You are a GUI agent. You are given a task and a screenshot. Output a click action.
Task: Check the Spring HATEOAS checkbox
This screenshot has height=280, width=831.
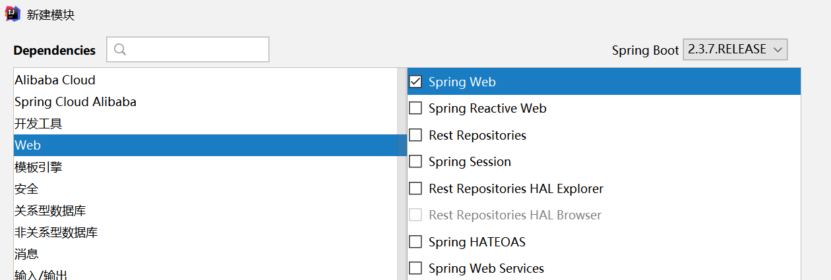(415, 242)
